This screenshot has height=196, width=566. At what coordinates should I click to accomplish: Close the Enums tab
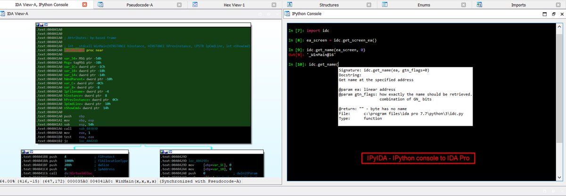(464, 4)
